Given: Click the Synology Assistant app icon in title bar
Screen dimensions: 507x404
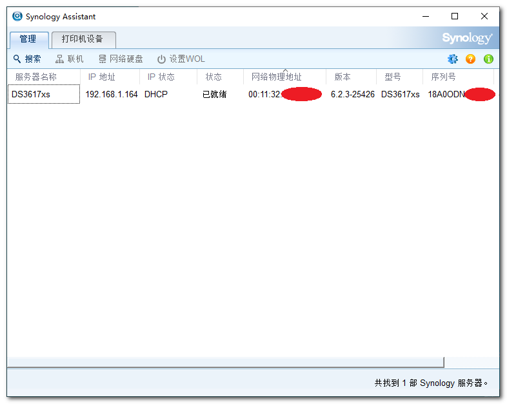Looking at the screenshot, I should 17,16.
